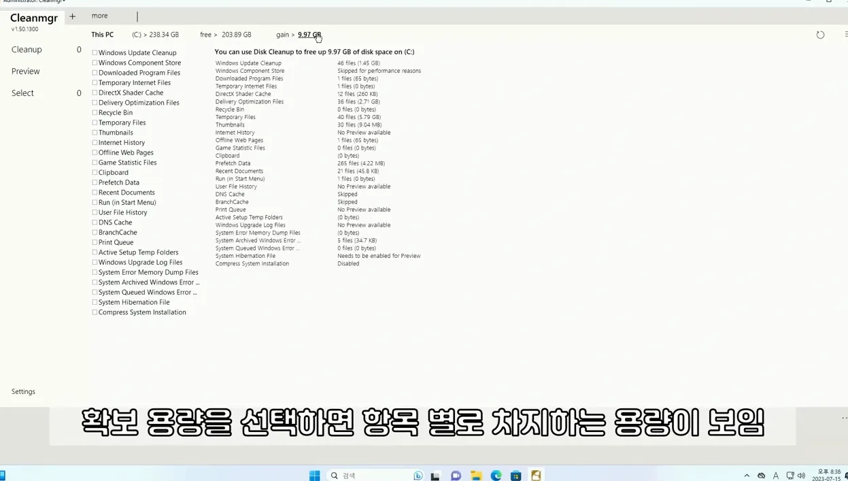Click the 9.97 GB gain link
The height and width of the screenshot is (481, 848).
[x=309, y=35]
